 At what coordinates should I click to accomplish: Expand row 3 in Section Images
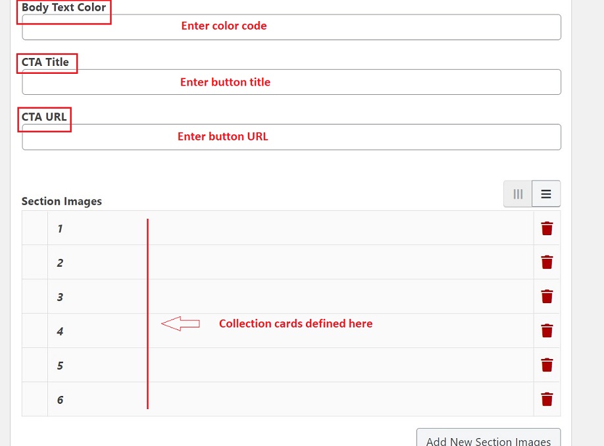(289, 297)
